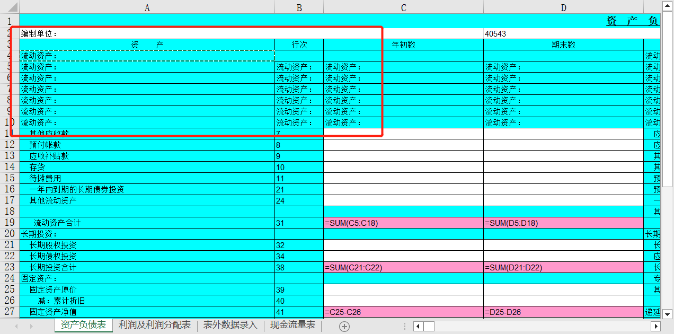Add a new worksheet with the plus button
Screen dimensions: 674x334
(344, 326)
